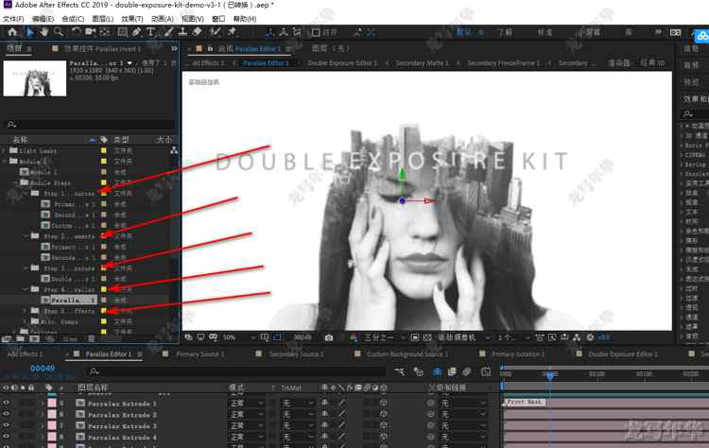
Task: Collapse the Step 1 folder in project panel
Action: pyautogui.click(x=26, y=193)
